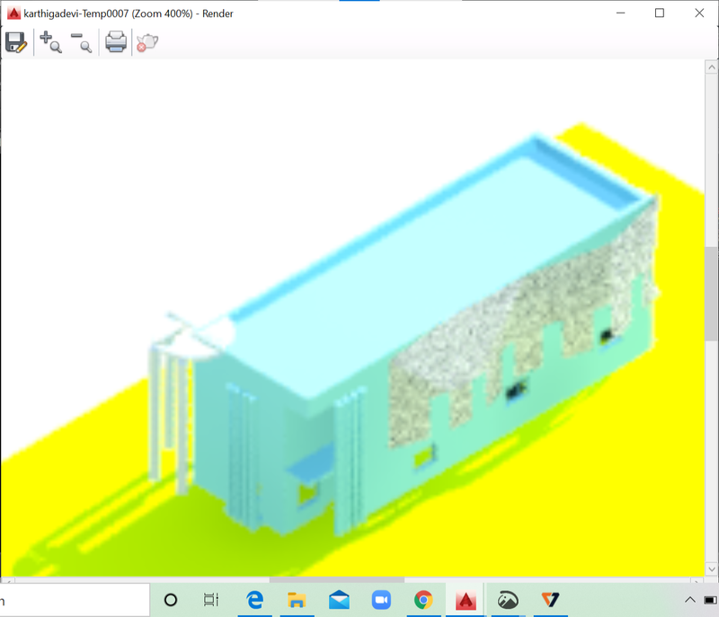Open File Explorer from the taskbar

(x=297, y=600)
